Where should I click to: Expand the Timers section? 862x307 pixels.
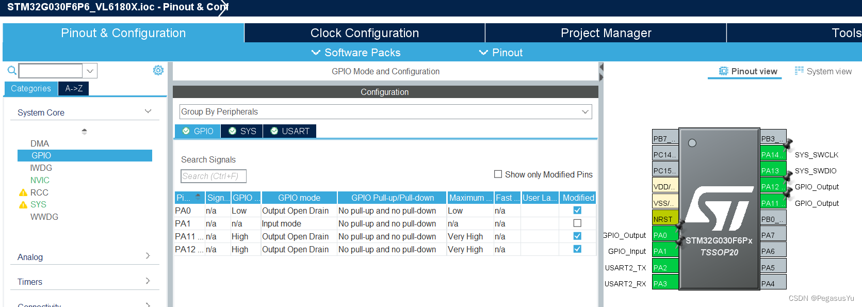pyautogui.click(x=148, y=281)
